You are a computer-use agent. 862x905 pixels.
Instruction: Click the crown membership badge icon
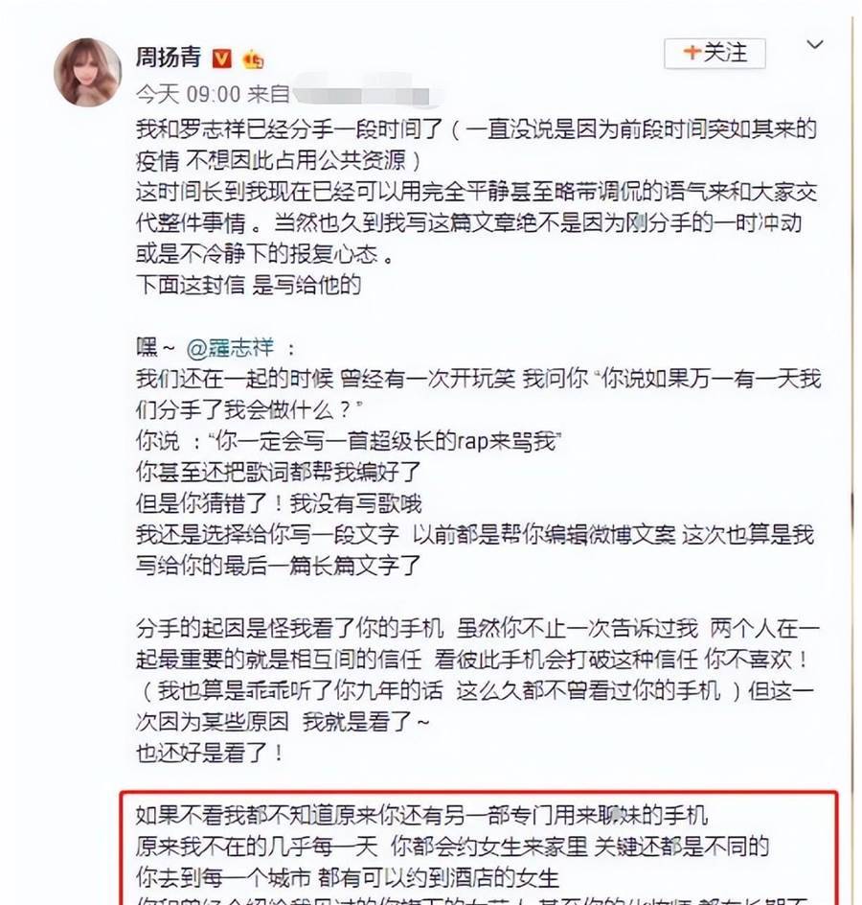253,59
